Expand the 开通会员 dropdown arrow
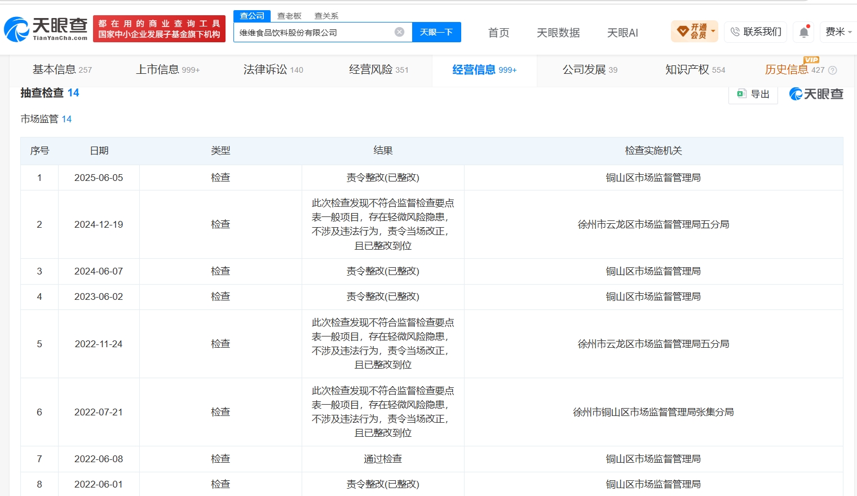 (713, 32)
